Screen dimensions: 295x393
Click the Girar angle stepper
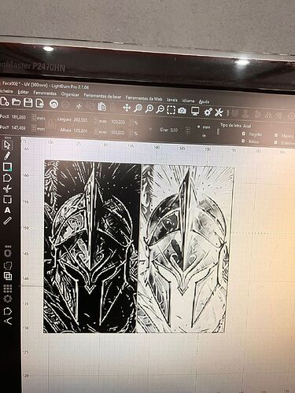(188, 130)
